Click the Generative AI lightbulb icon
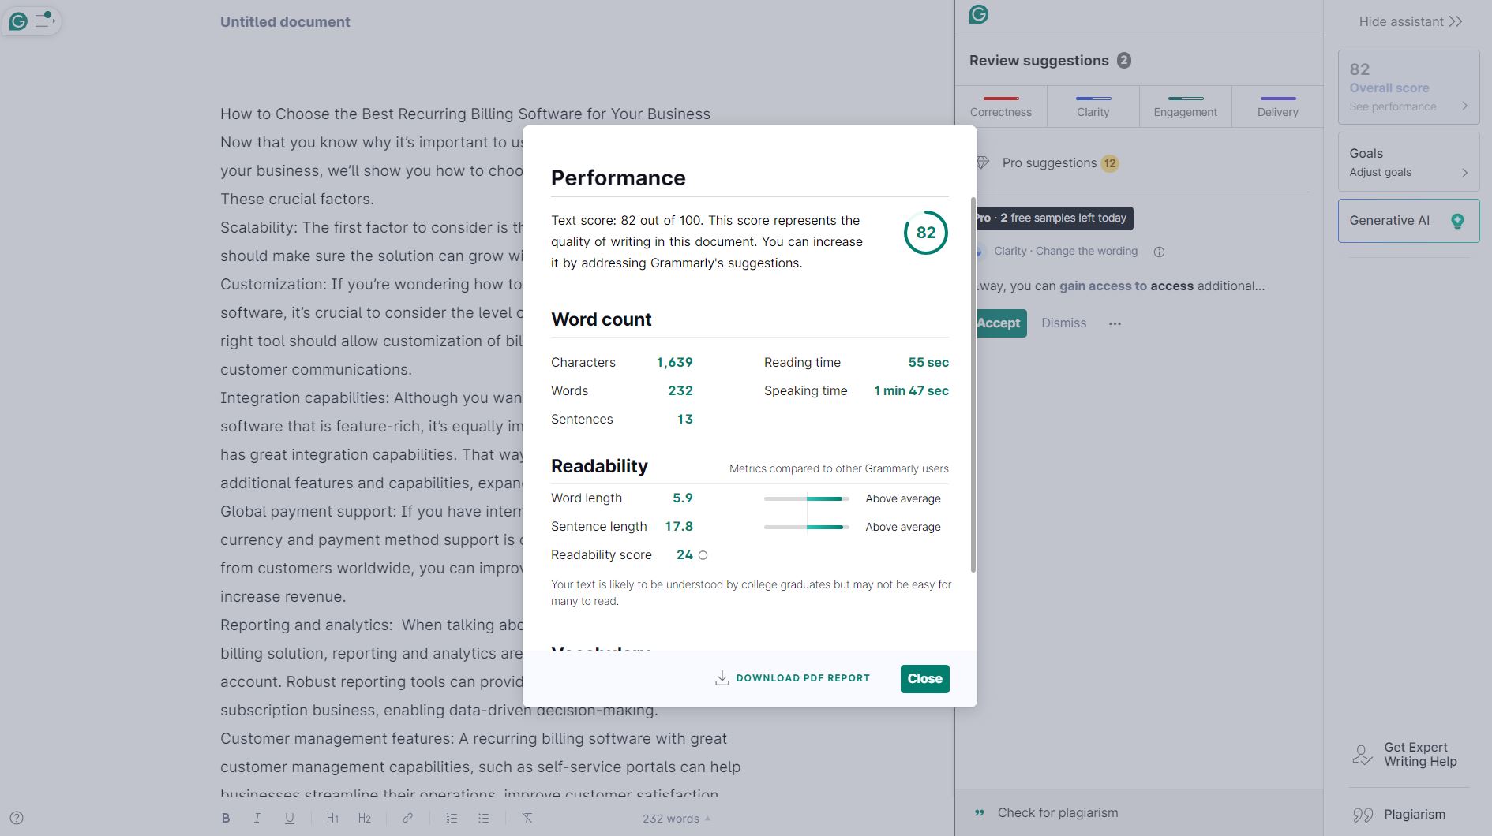1492x836 pixels. pos(1457,221)
